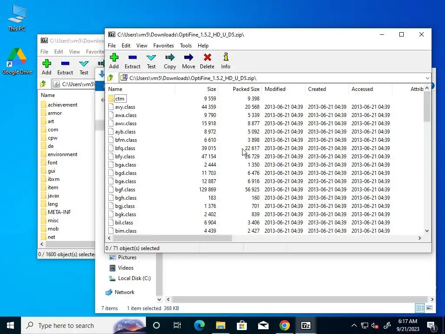Switch Explorer to large thumbnails view icon
This screenshot has width=445, height=334.
tap(429, 308)
